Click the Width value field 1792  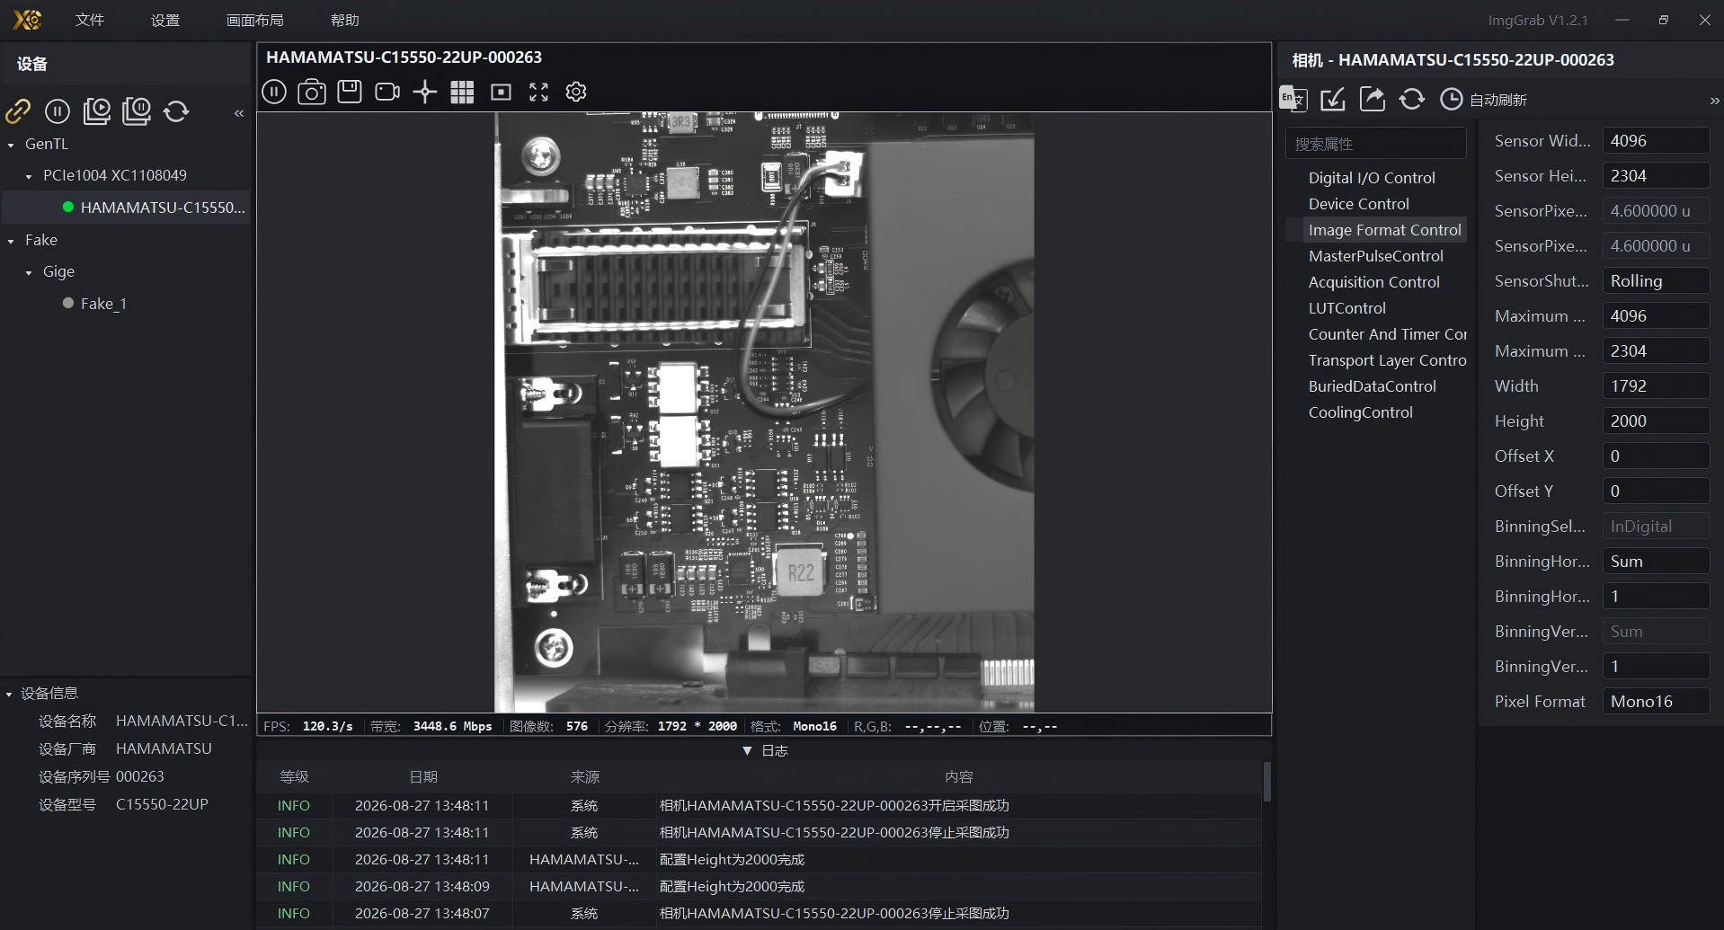pos(1656,386)
